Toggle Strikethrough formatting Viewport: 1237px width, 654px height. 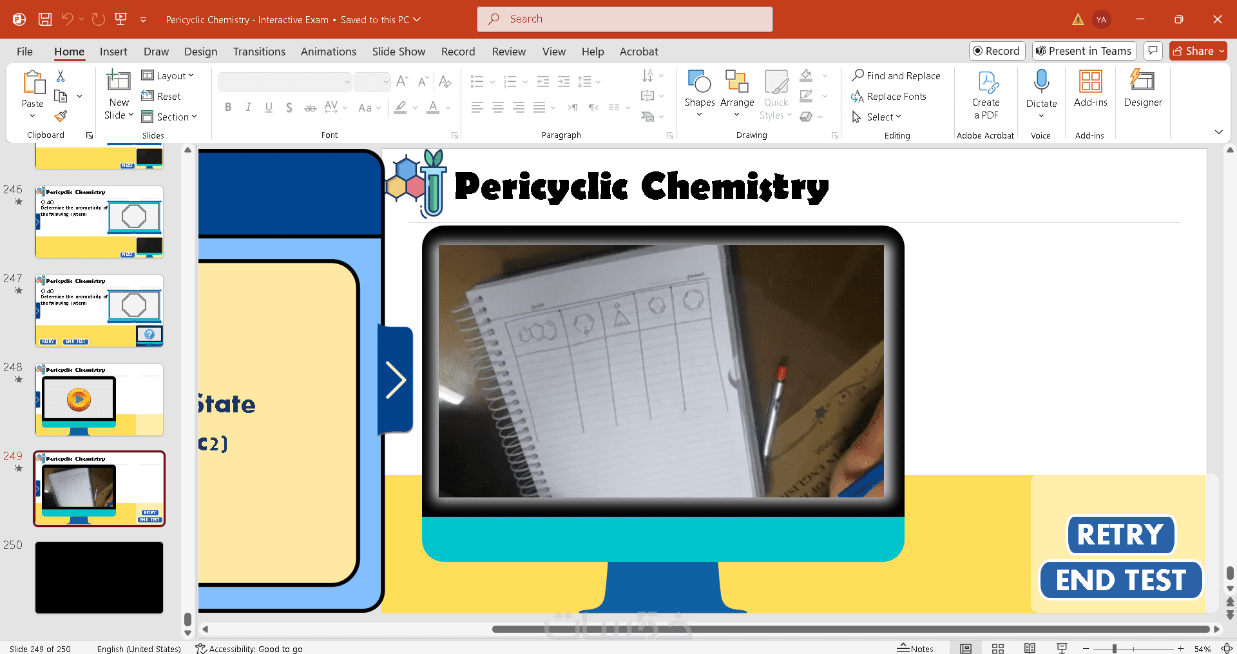click(x=310, y=108)
